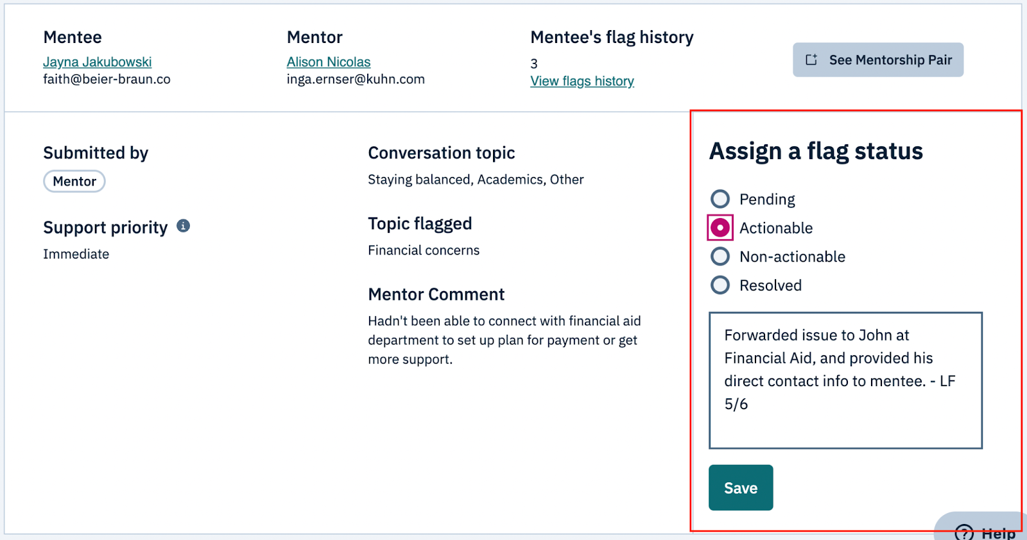Click the 'Mentor Comment' heading
This screenshot has height=540, width=1027.
coord(436,294)
